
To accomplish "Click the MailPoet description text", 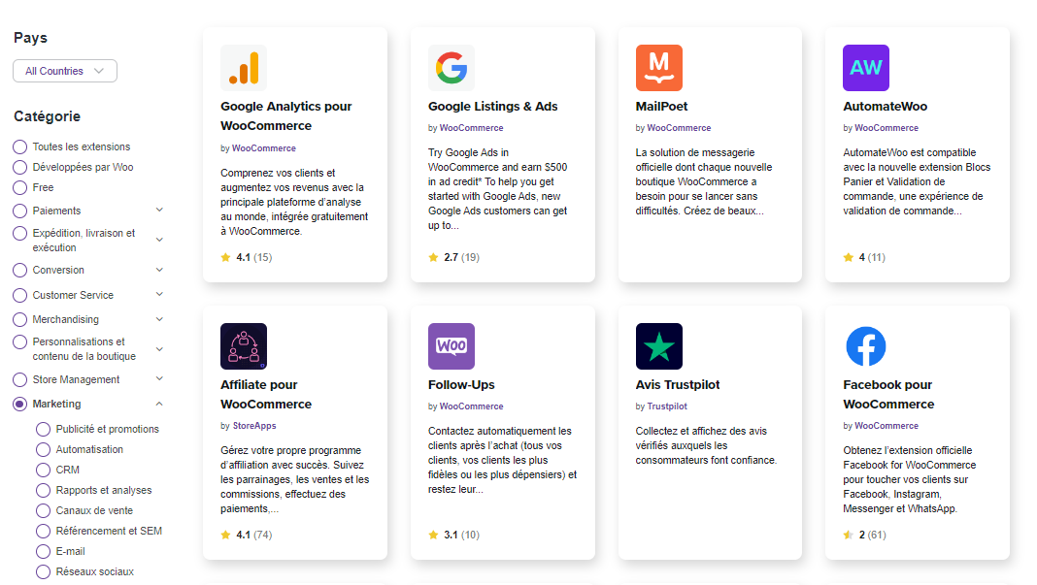I will pos(704,181).
